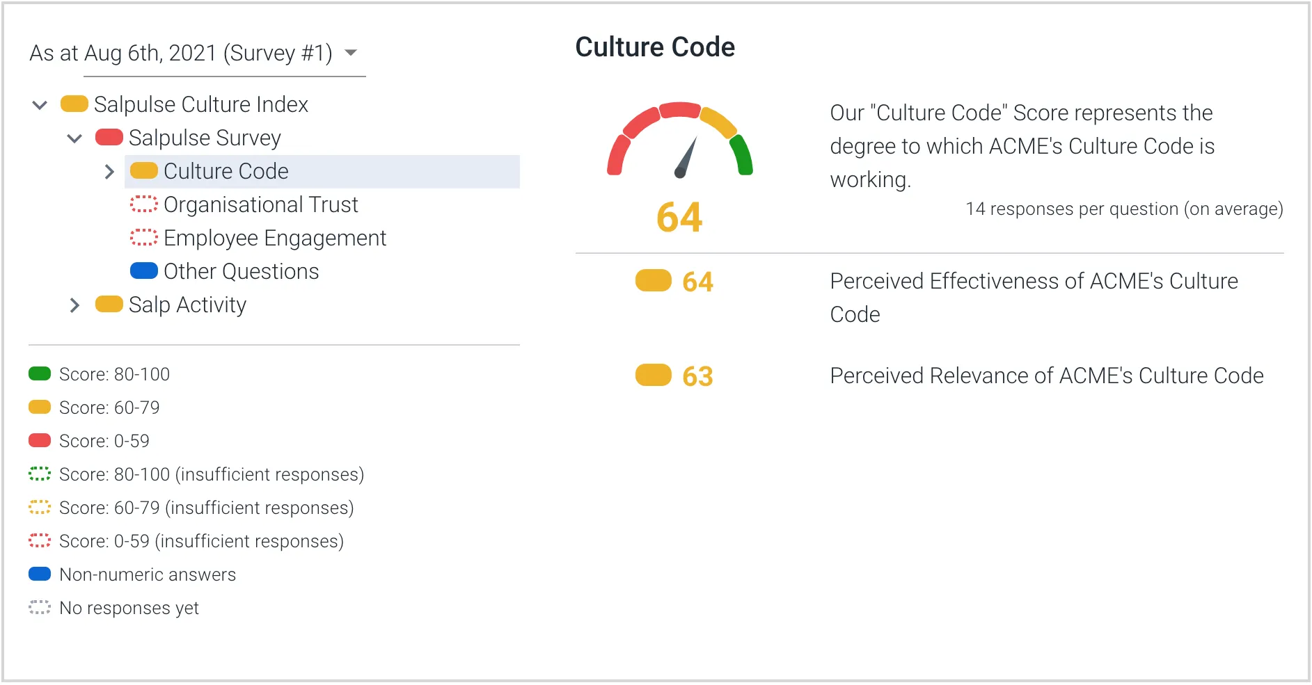Click blue Non-numeric answers legend icon
The width and height of the screenshot is (1312, 685).
[x=40, y=574]
